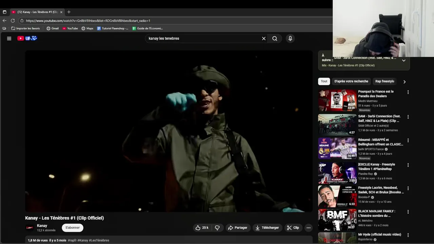Open the Gmail bookmark
434x244 pixels.
(x=53, y=28)
